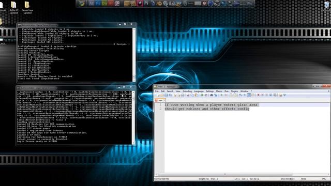Click the game server console vertical scrollbar
Viewport: 331px width, 186px height.
(134, 55)
